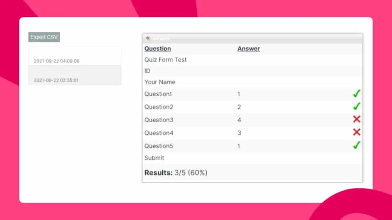
Task: Sort results by the Answer column header
Action: (248, 49)
